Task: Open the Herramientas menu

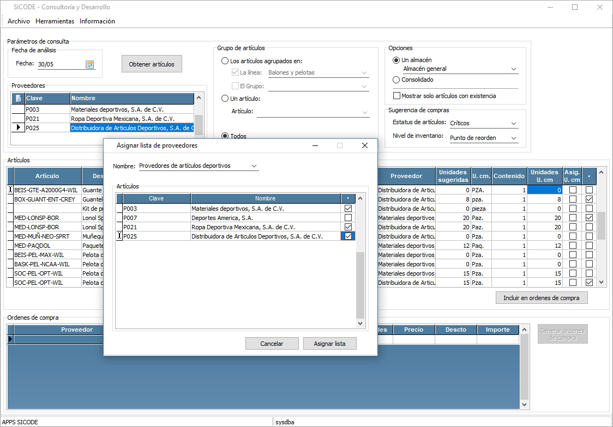Action: 55,21
